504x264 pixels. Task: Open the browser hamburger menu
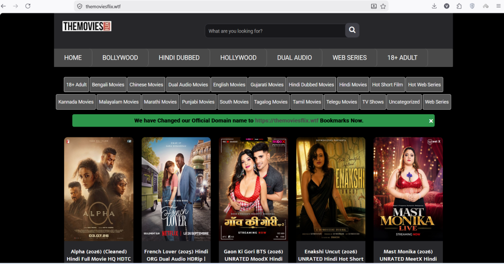pyautogui.click(x=499, y=6)
